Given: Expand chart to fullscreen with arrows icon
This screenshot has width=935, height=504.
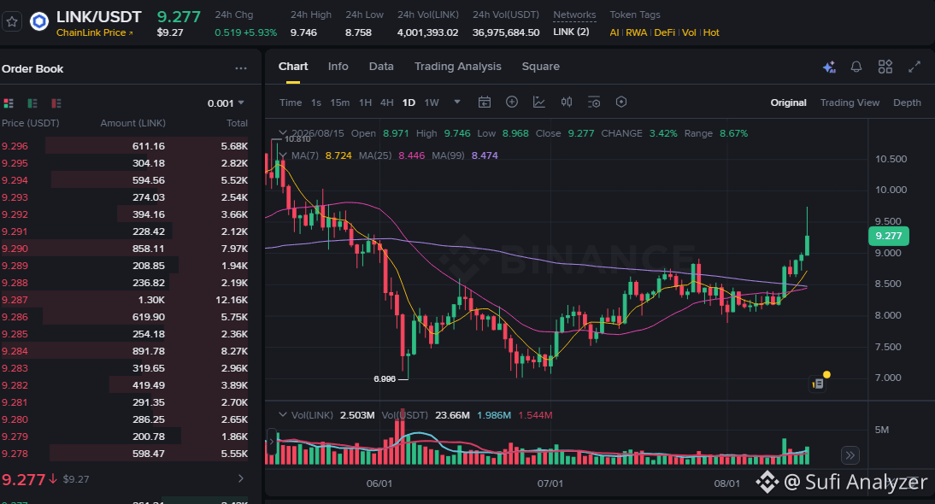Looking at the screenshot, I should [x=914, y=67].
